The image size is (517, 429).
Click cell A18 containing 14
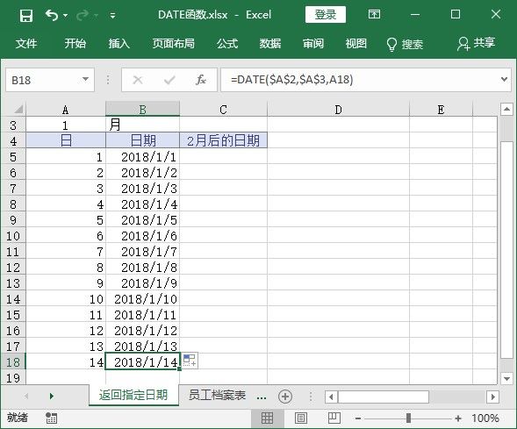tap(66, 362)
